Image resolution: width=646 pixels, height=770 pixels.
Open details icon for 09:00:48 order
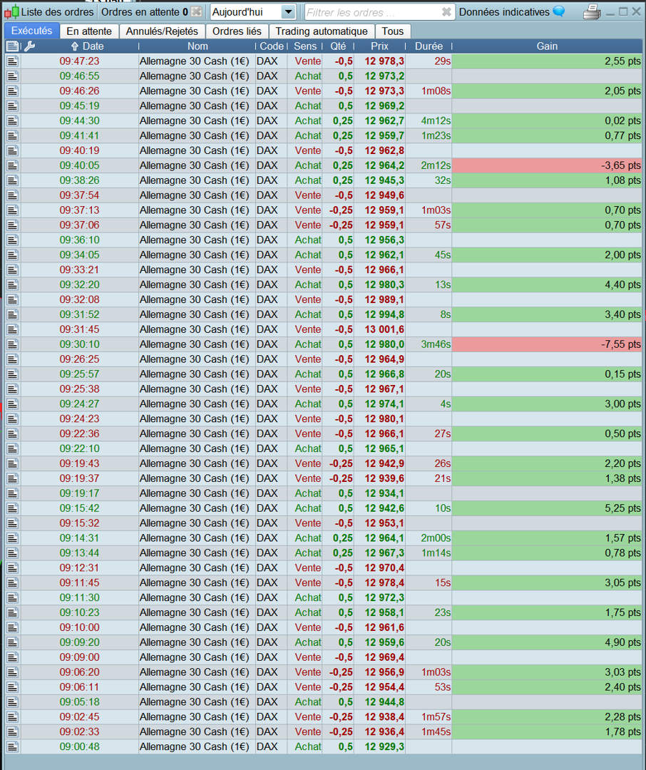[13, 746]
